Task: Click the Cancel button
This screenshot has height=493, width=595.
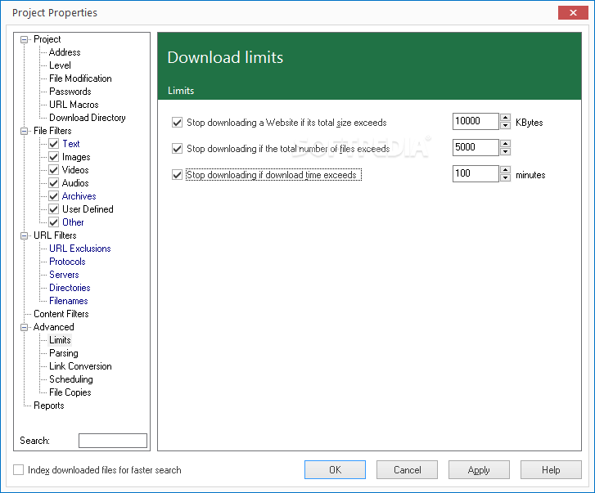Action: (x=407, y=470)
